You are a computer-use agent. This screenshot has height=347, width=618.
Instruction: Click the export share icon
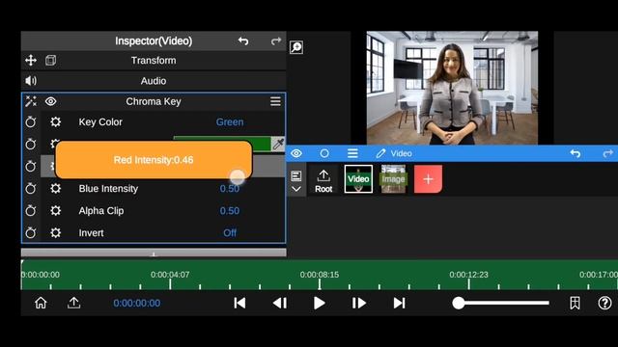point(73,303)
